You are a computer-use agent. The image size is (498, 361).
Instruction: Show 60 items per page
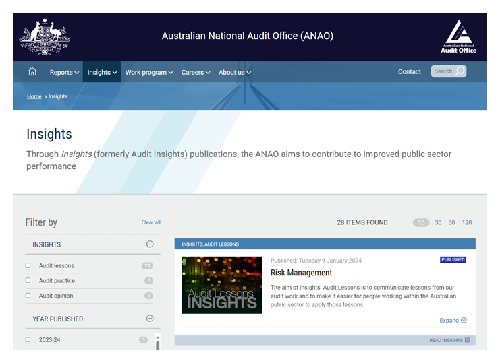pyautogui.click(x=451, y=222)
